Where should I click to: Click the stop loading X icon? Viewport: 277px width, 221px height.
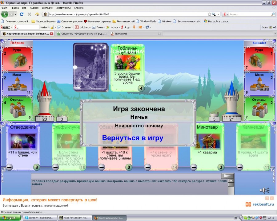coord(30,14)
